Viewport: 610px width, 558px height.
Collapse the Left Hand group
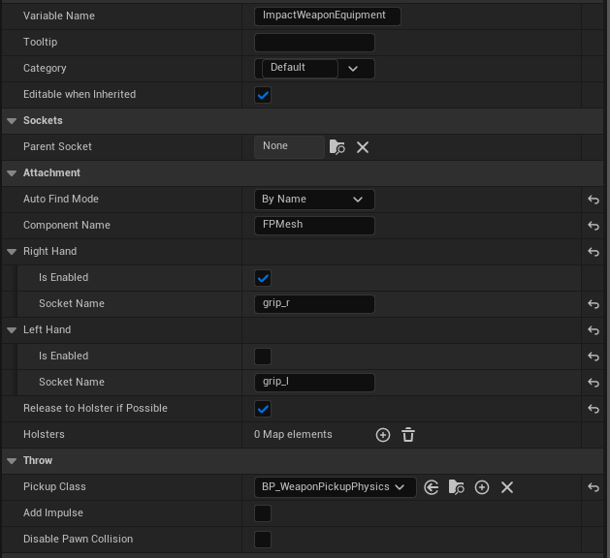(x=12, y=330)
